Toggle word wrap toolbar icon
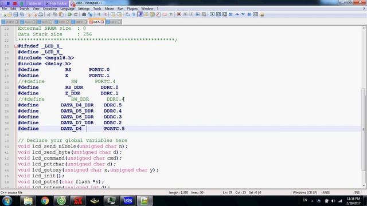This screenshot has width=367, height=206. pyautogui.click(x=128, y=14)
